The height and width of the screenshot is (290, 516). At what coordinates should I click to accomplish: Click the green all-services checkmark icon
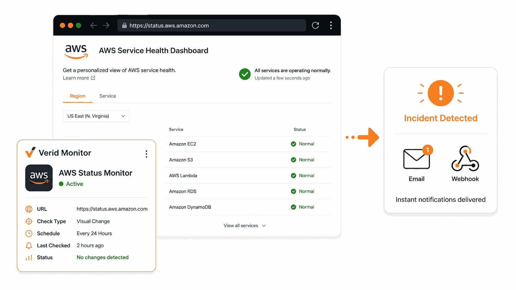(x=245, y=74)
